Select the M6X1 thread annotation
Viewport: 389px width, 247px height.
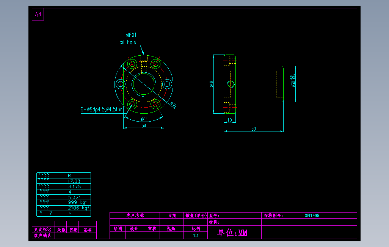click(131, 35)
